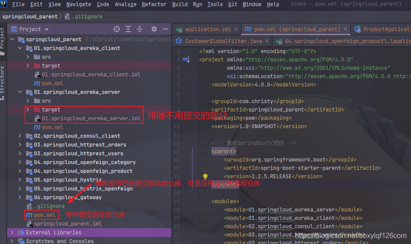Hide the Project panel with minimize icon
This screenshot has height=244, width=411.
166,29
